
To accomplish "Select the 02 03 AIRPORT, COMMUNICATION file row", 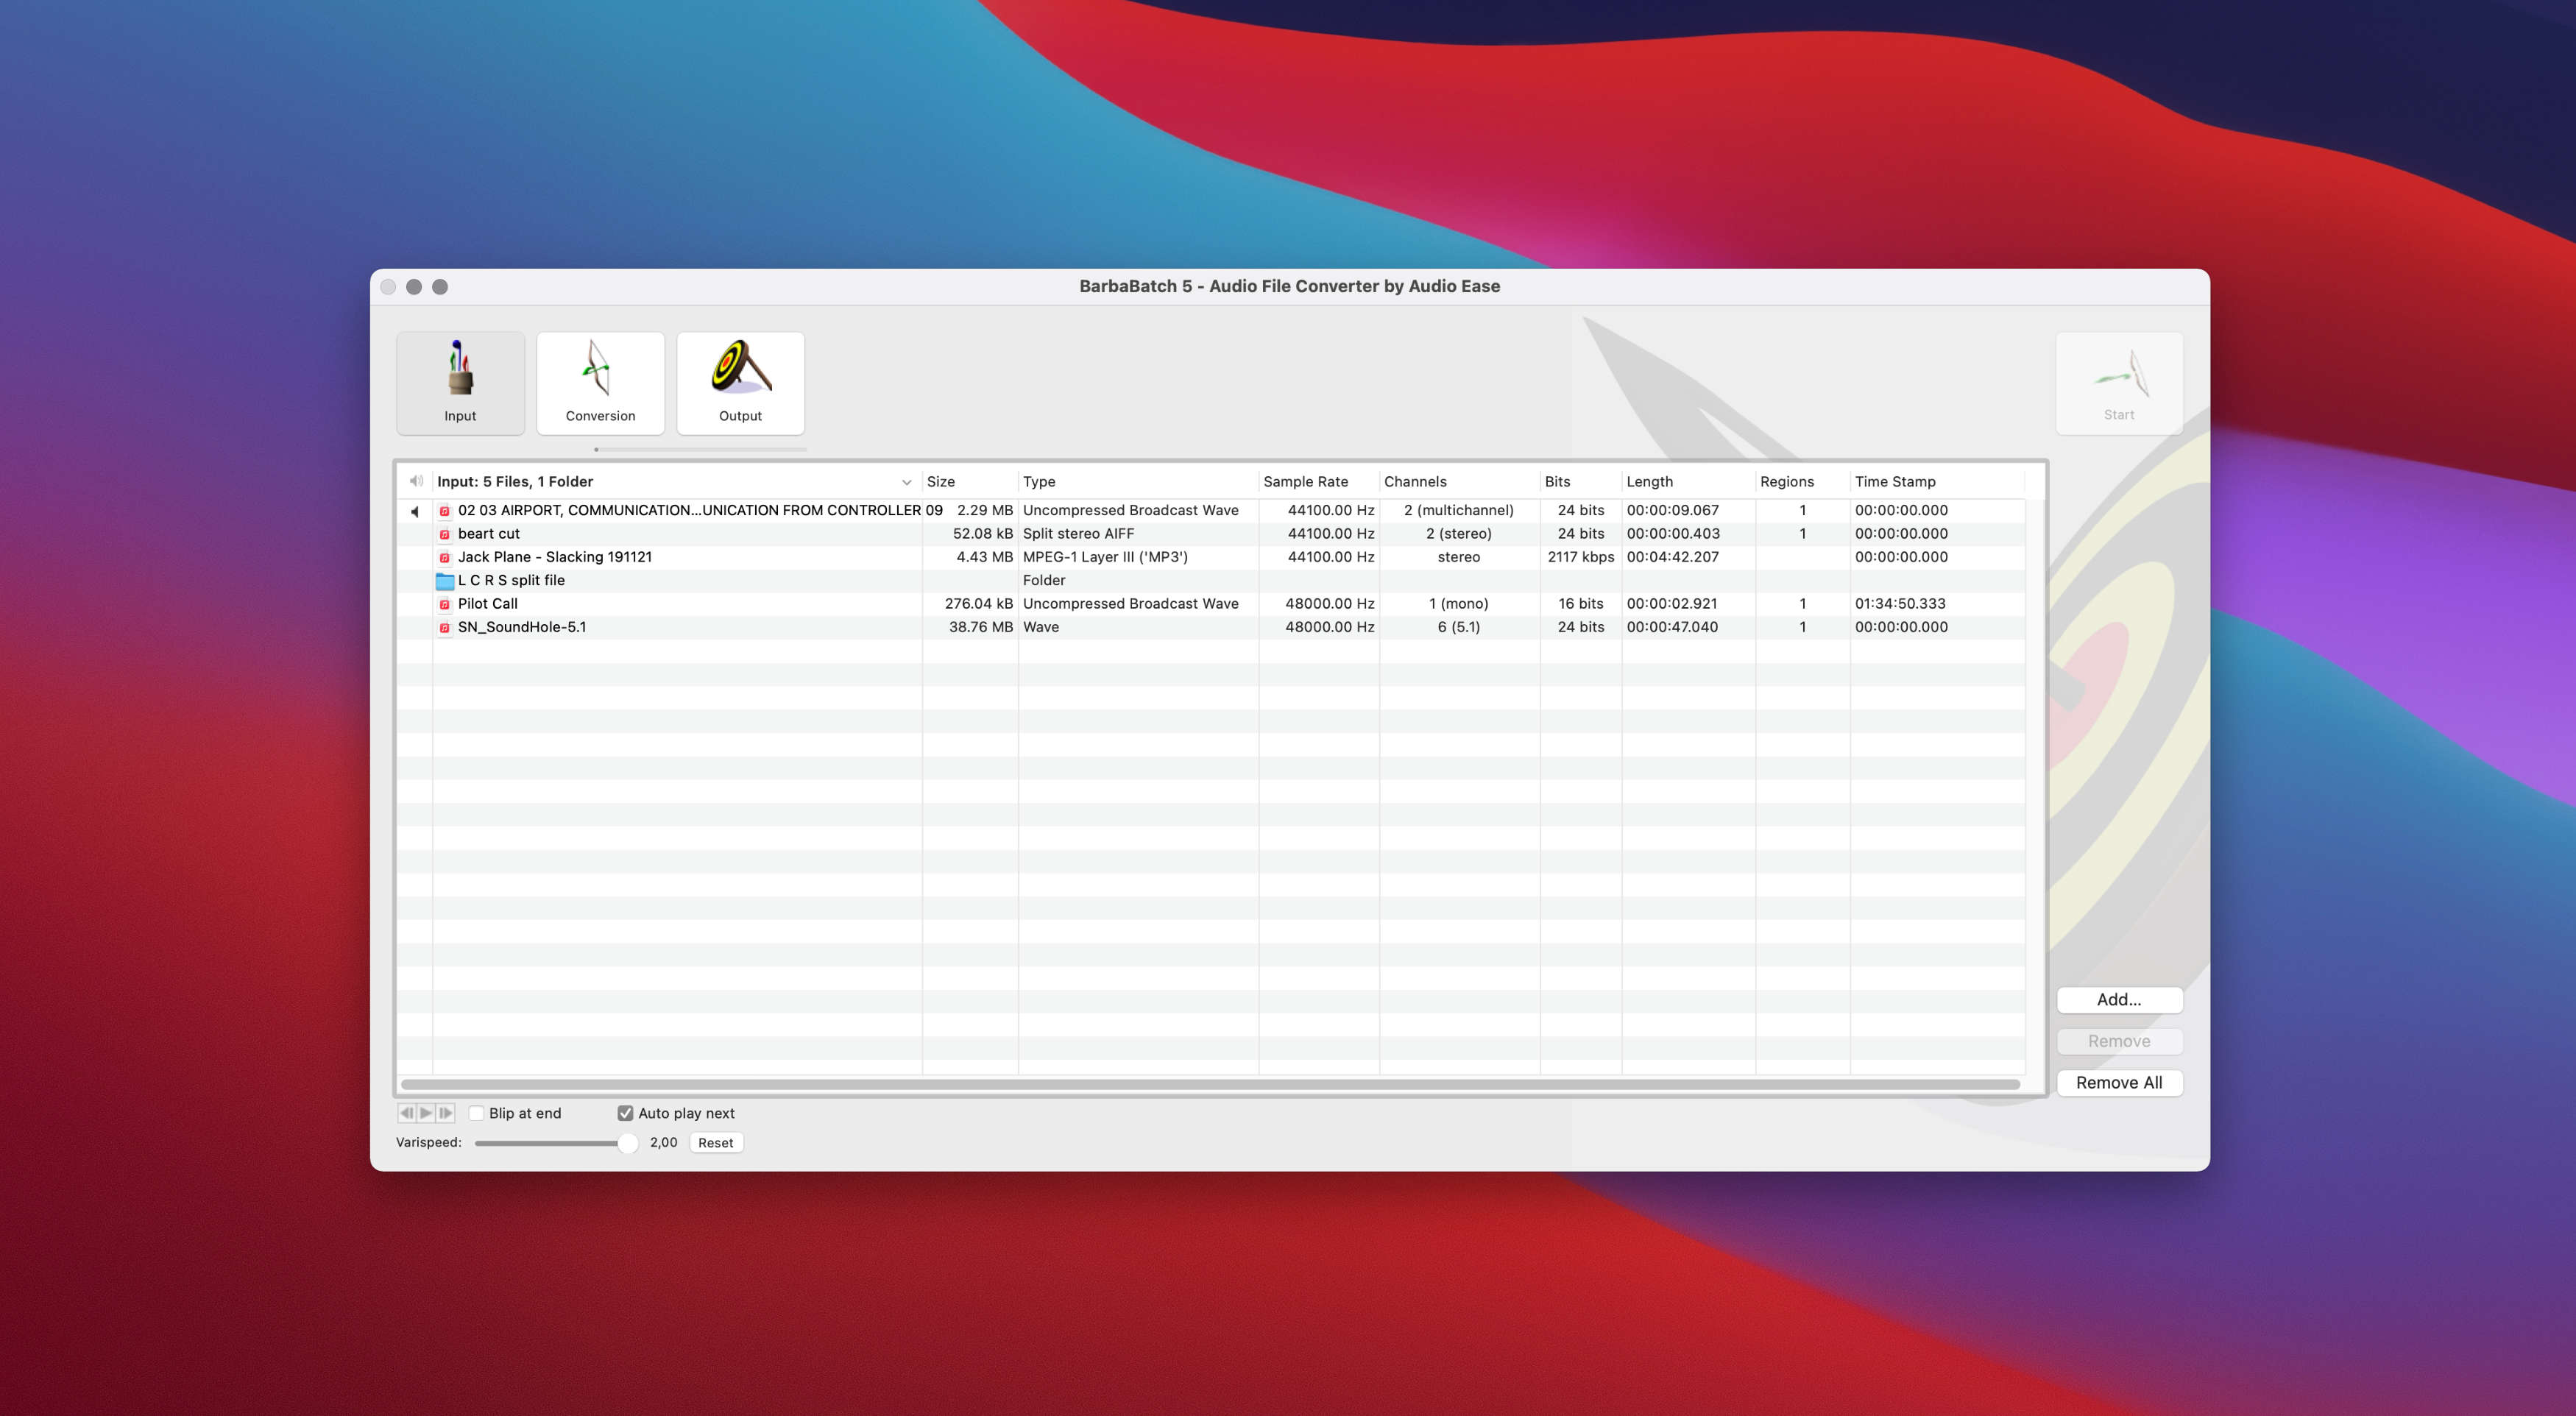I will point(1212,510).
